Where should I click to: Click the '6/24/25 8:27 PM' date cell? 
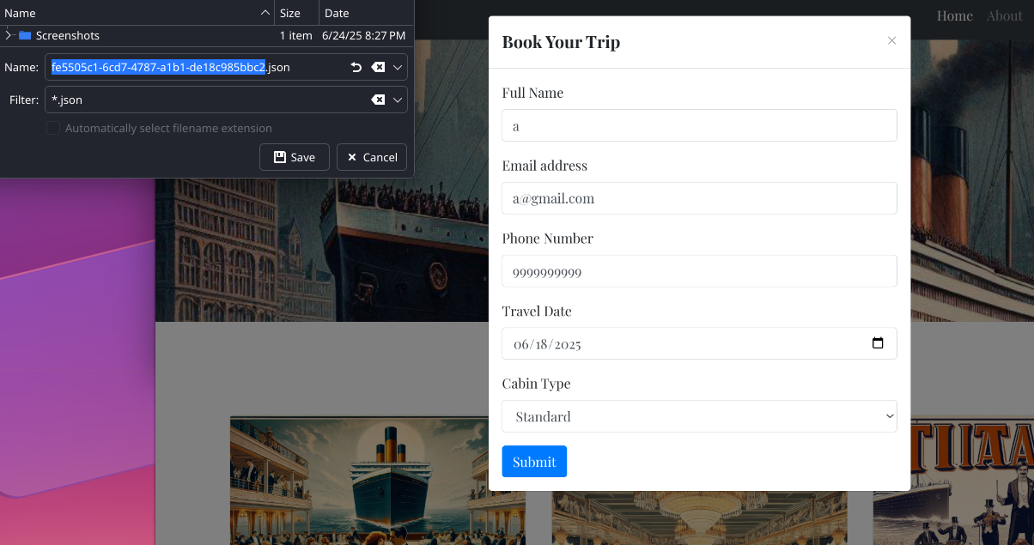(x=363, y=35)
